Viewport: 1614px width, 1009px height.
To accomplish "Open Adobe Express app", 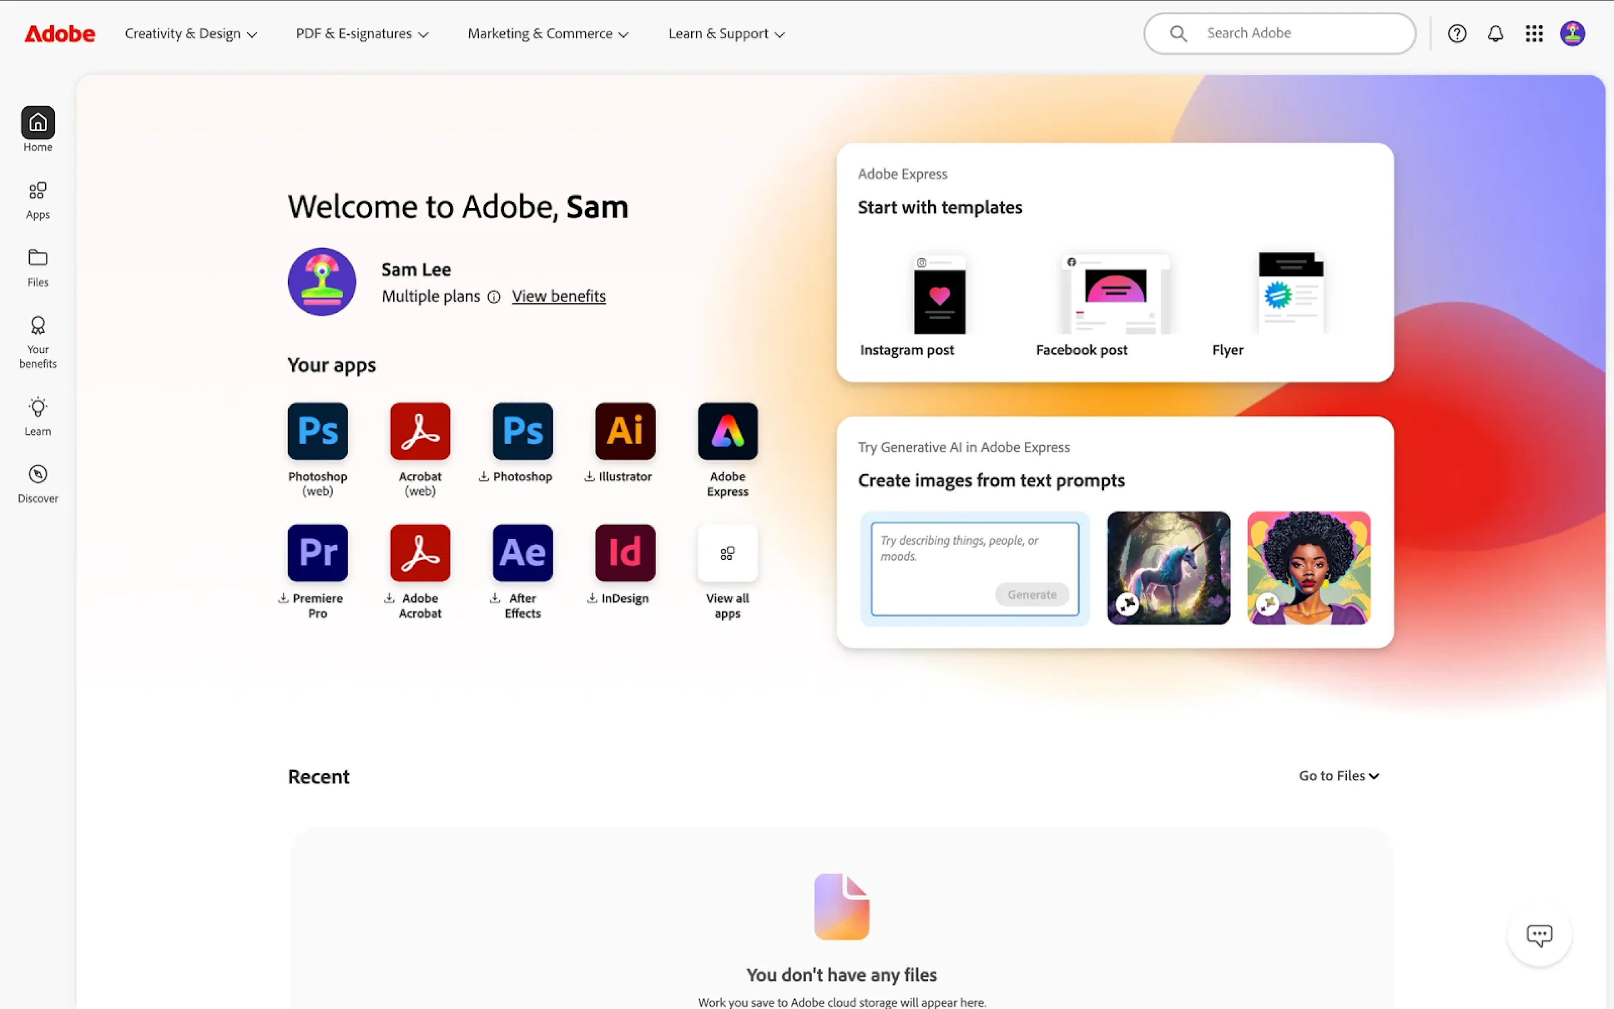I will pyautogui.click(x=727, y=431).
